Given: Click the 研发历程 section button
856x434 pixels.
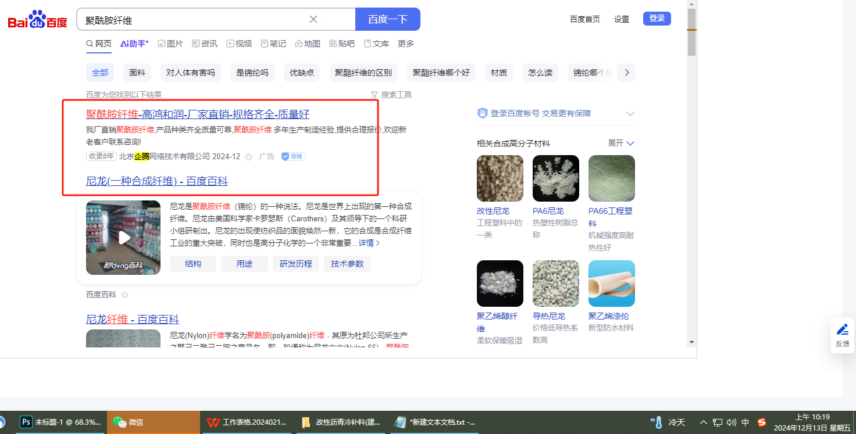Looking at the screenshot, I should pos(296,264).
